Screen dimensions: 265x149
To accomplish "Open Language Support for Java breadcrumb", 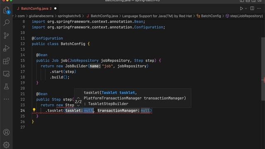I will point(157,16).
